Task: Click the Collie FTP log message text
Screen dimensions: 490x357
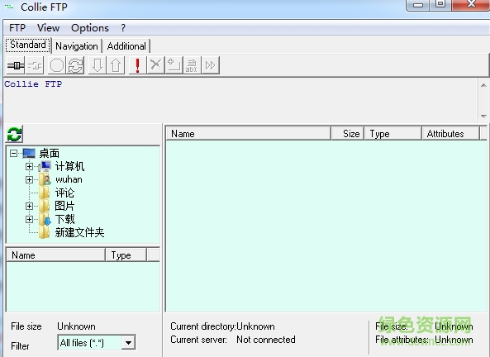Action: coord(33,83)
